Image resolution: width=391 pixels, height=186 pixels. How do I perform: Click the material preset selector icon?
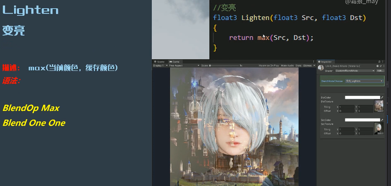381,66
